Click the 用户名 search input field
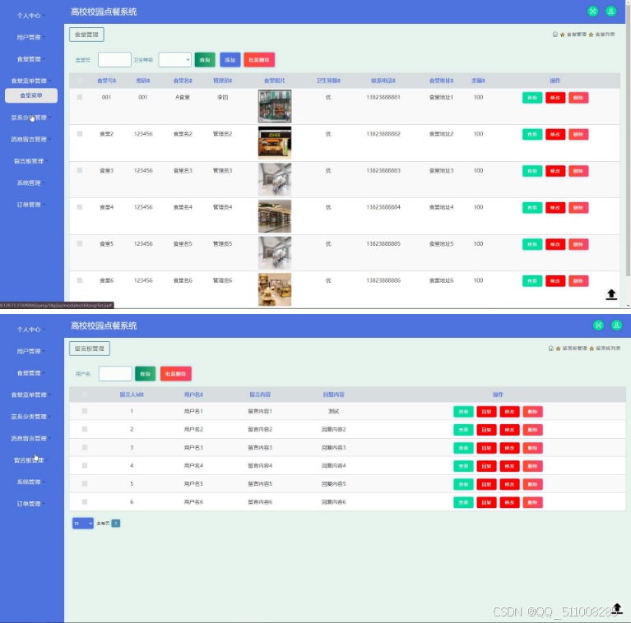 pos(115,373)
